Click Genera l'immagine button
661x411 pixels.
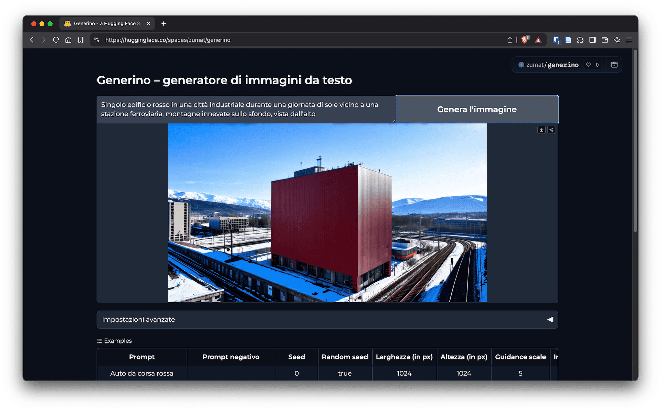tap(477, 109)
